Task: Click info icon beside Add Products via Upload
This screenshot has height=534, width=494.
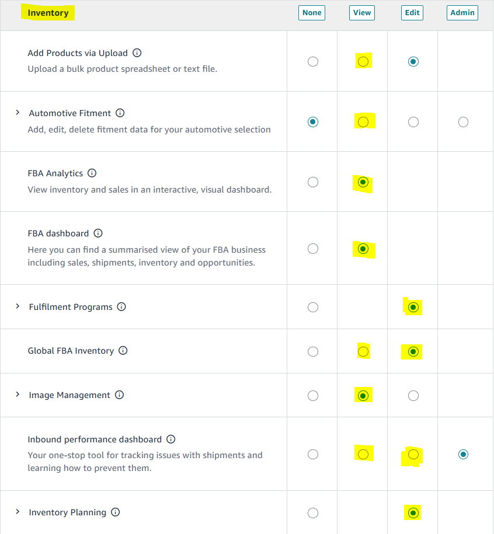Action: [137, 53]
